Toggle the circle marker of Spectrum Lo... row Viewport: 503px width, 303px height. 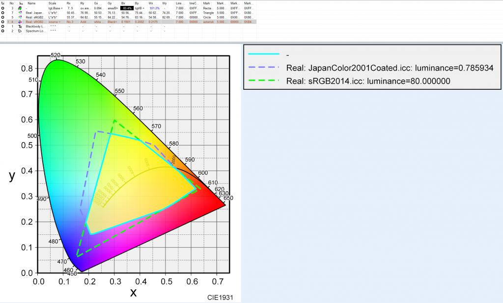[x=3, y=31]
